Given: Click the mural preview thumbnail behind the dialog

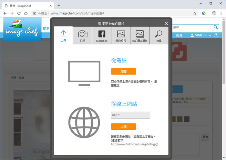Looking at the screenshot, I should click(32, 125).
